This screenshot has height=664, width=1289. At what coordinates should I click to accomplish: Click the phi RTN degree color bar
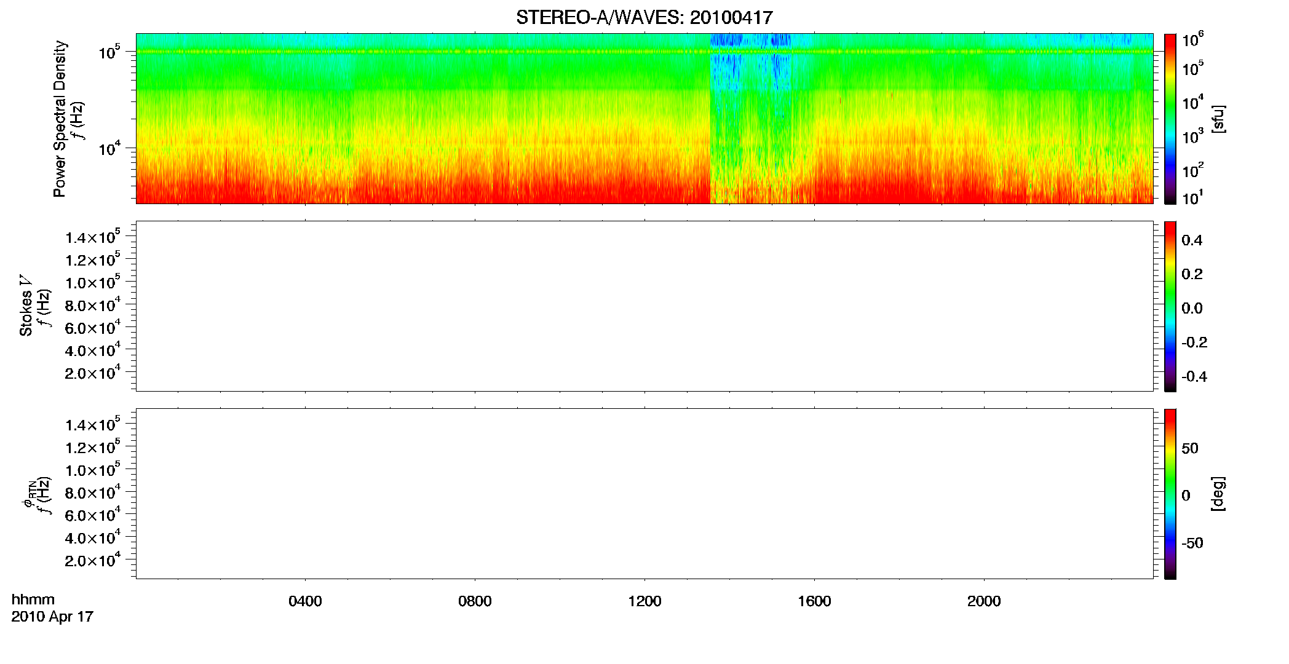(x=1170, y=494)
